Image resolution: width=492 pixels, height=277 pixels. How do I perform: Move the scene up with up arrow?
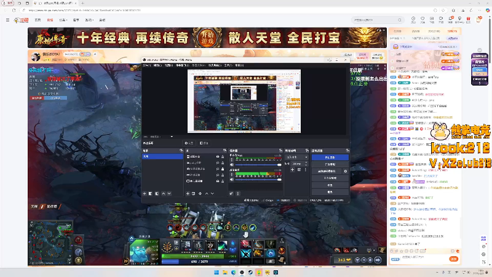(163, 193)
